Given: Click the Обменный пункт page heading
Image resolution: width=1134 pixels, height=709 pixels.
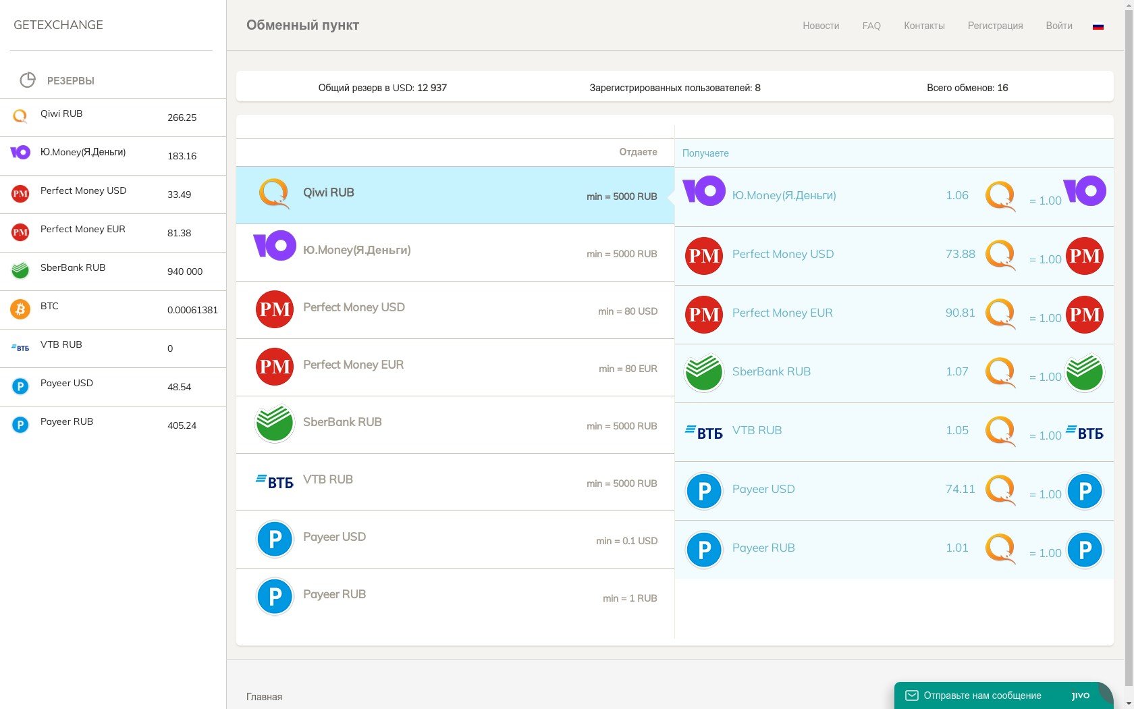Looking at the screenshot, I should [302, 25].
